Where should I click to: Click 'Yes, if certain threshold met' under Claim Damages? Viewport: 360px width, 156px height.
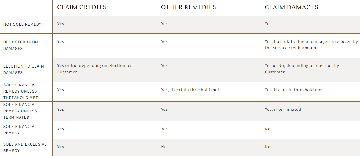294,90
